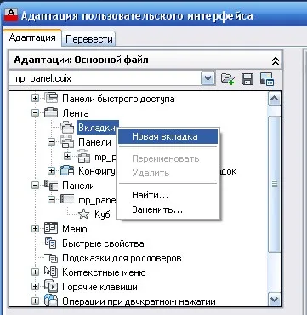The width and height of the screenshot is (307, 315).
Task: Expand Операции при двукратном нажатии node
Action: [x=35, y=301]
